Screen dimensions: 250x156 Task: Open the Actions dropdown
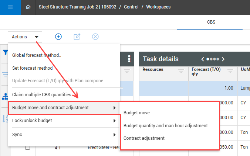pos(25,37)
